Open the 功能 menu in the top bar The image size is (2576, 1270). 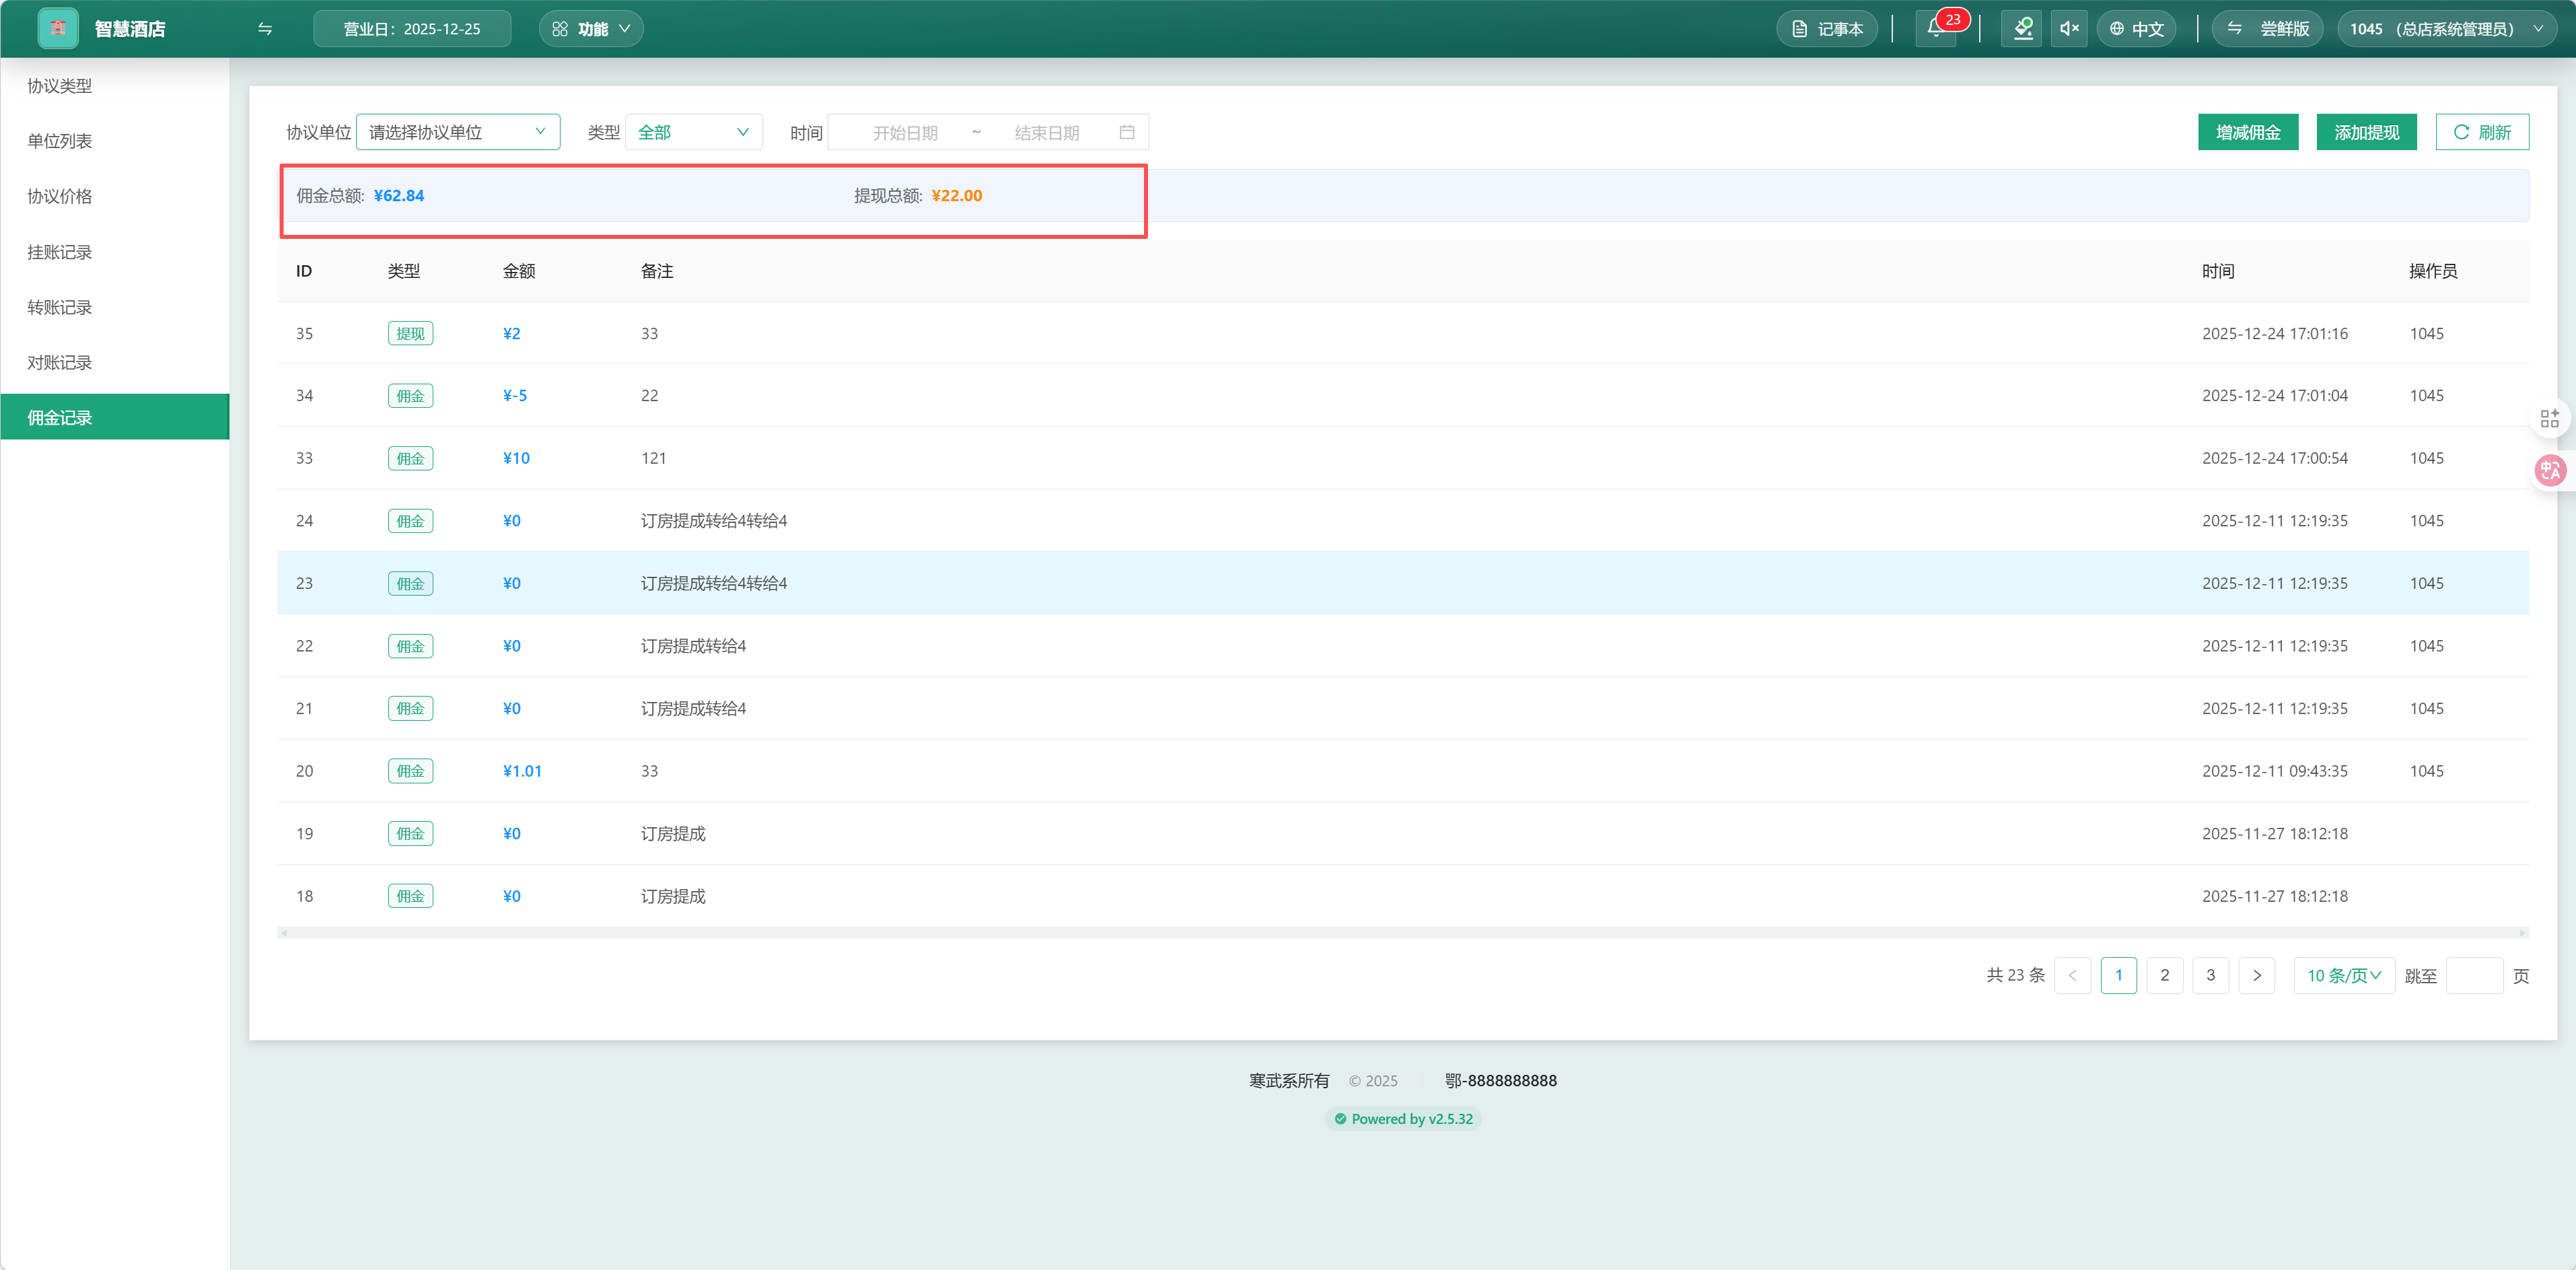pyautogui.click(x=591, y=28)
